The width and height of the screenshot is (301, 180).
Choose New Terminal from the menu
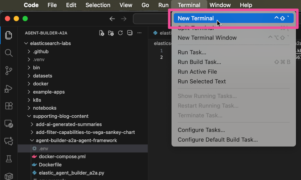click(x=234, y=18)
